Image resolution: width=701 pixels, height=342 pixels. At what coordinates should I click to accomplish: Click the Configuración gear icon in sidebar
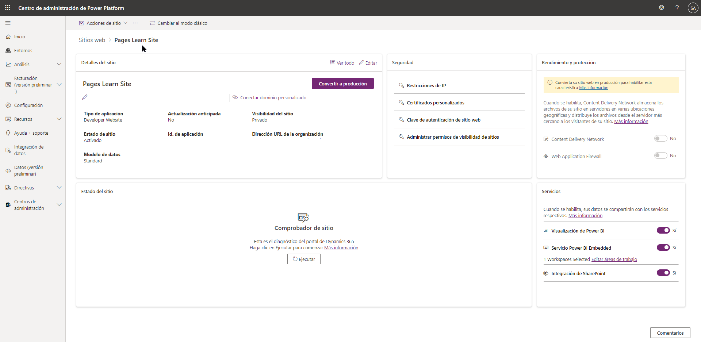pyautogui.click(x=8, y=105)
